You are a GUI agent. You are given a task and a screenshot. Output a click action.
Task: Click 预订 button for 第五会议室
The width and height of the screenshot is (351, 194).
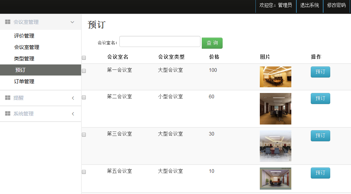point(320,173)
